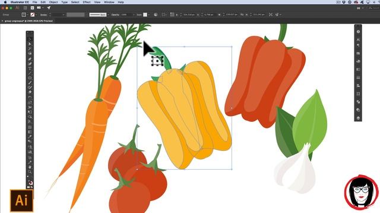Select the Direct Selection tool
Viewport: 380px width, 213px height.
point(30,44)
